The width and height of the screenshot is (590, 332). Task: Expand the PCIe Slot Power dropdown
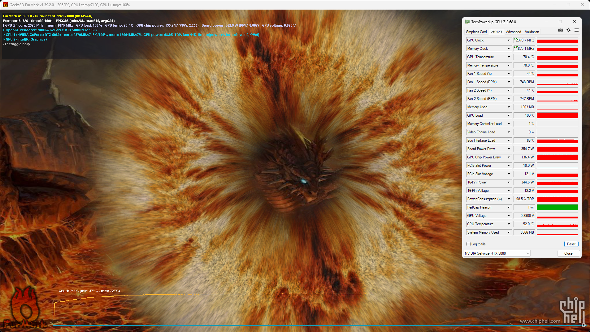coord(509,166)
